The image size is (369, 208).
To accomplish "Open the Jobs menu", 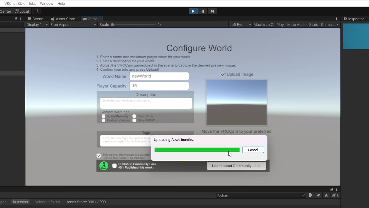I will point(32,3).
